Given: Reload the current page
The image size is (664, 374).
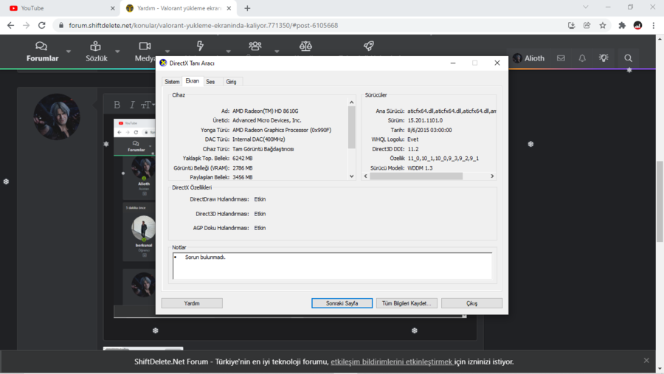Looking at the screenshot, I should click(41, 25).
